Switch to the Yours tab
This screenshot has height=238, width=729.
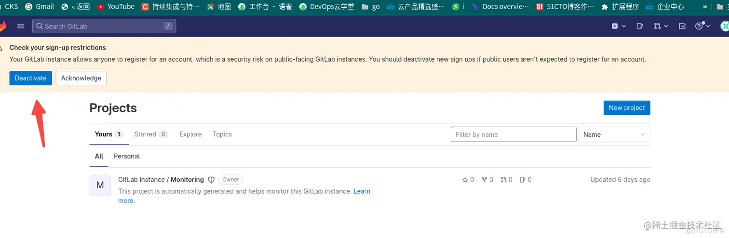109,134
